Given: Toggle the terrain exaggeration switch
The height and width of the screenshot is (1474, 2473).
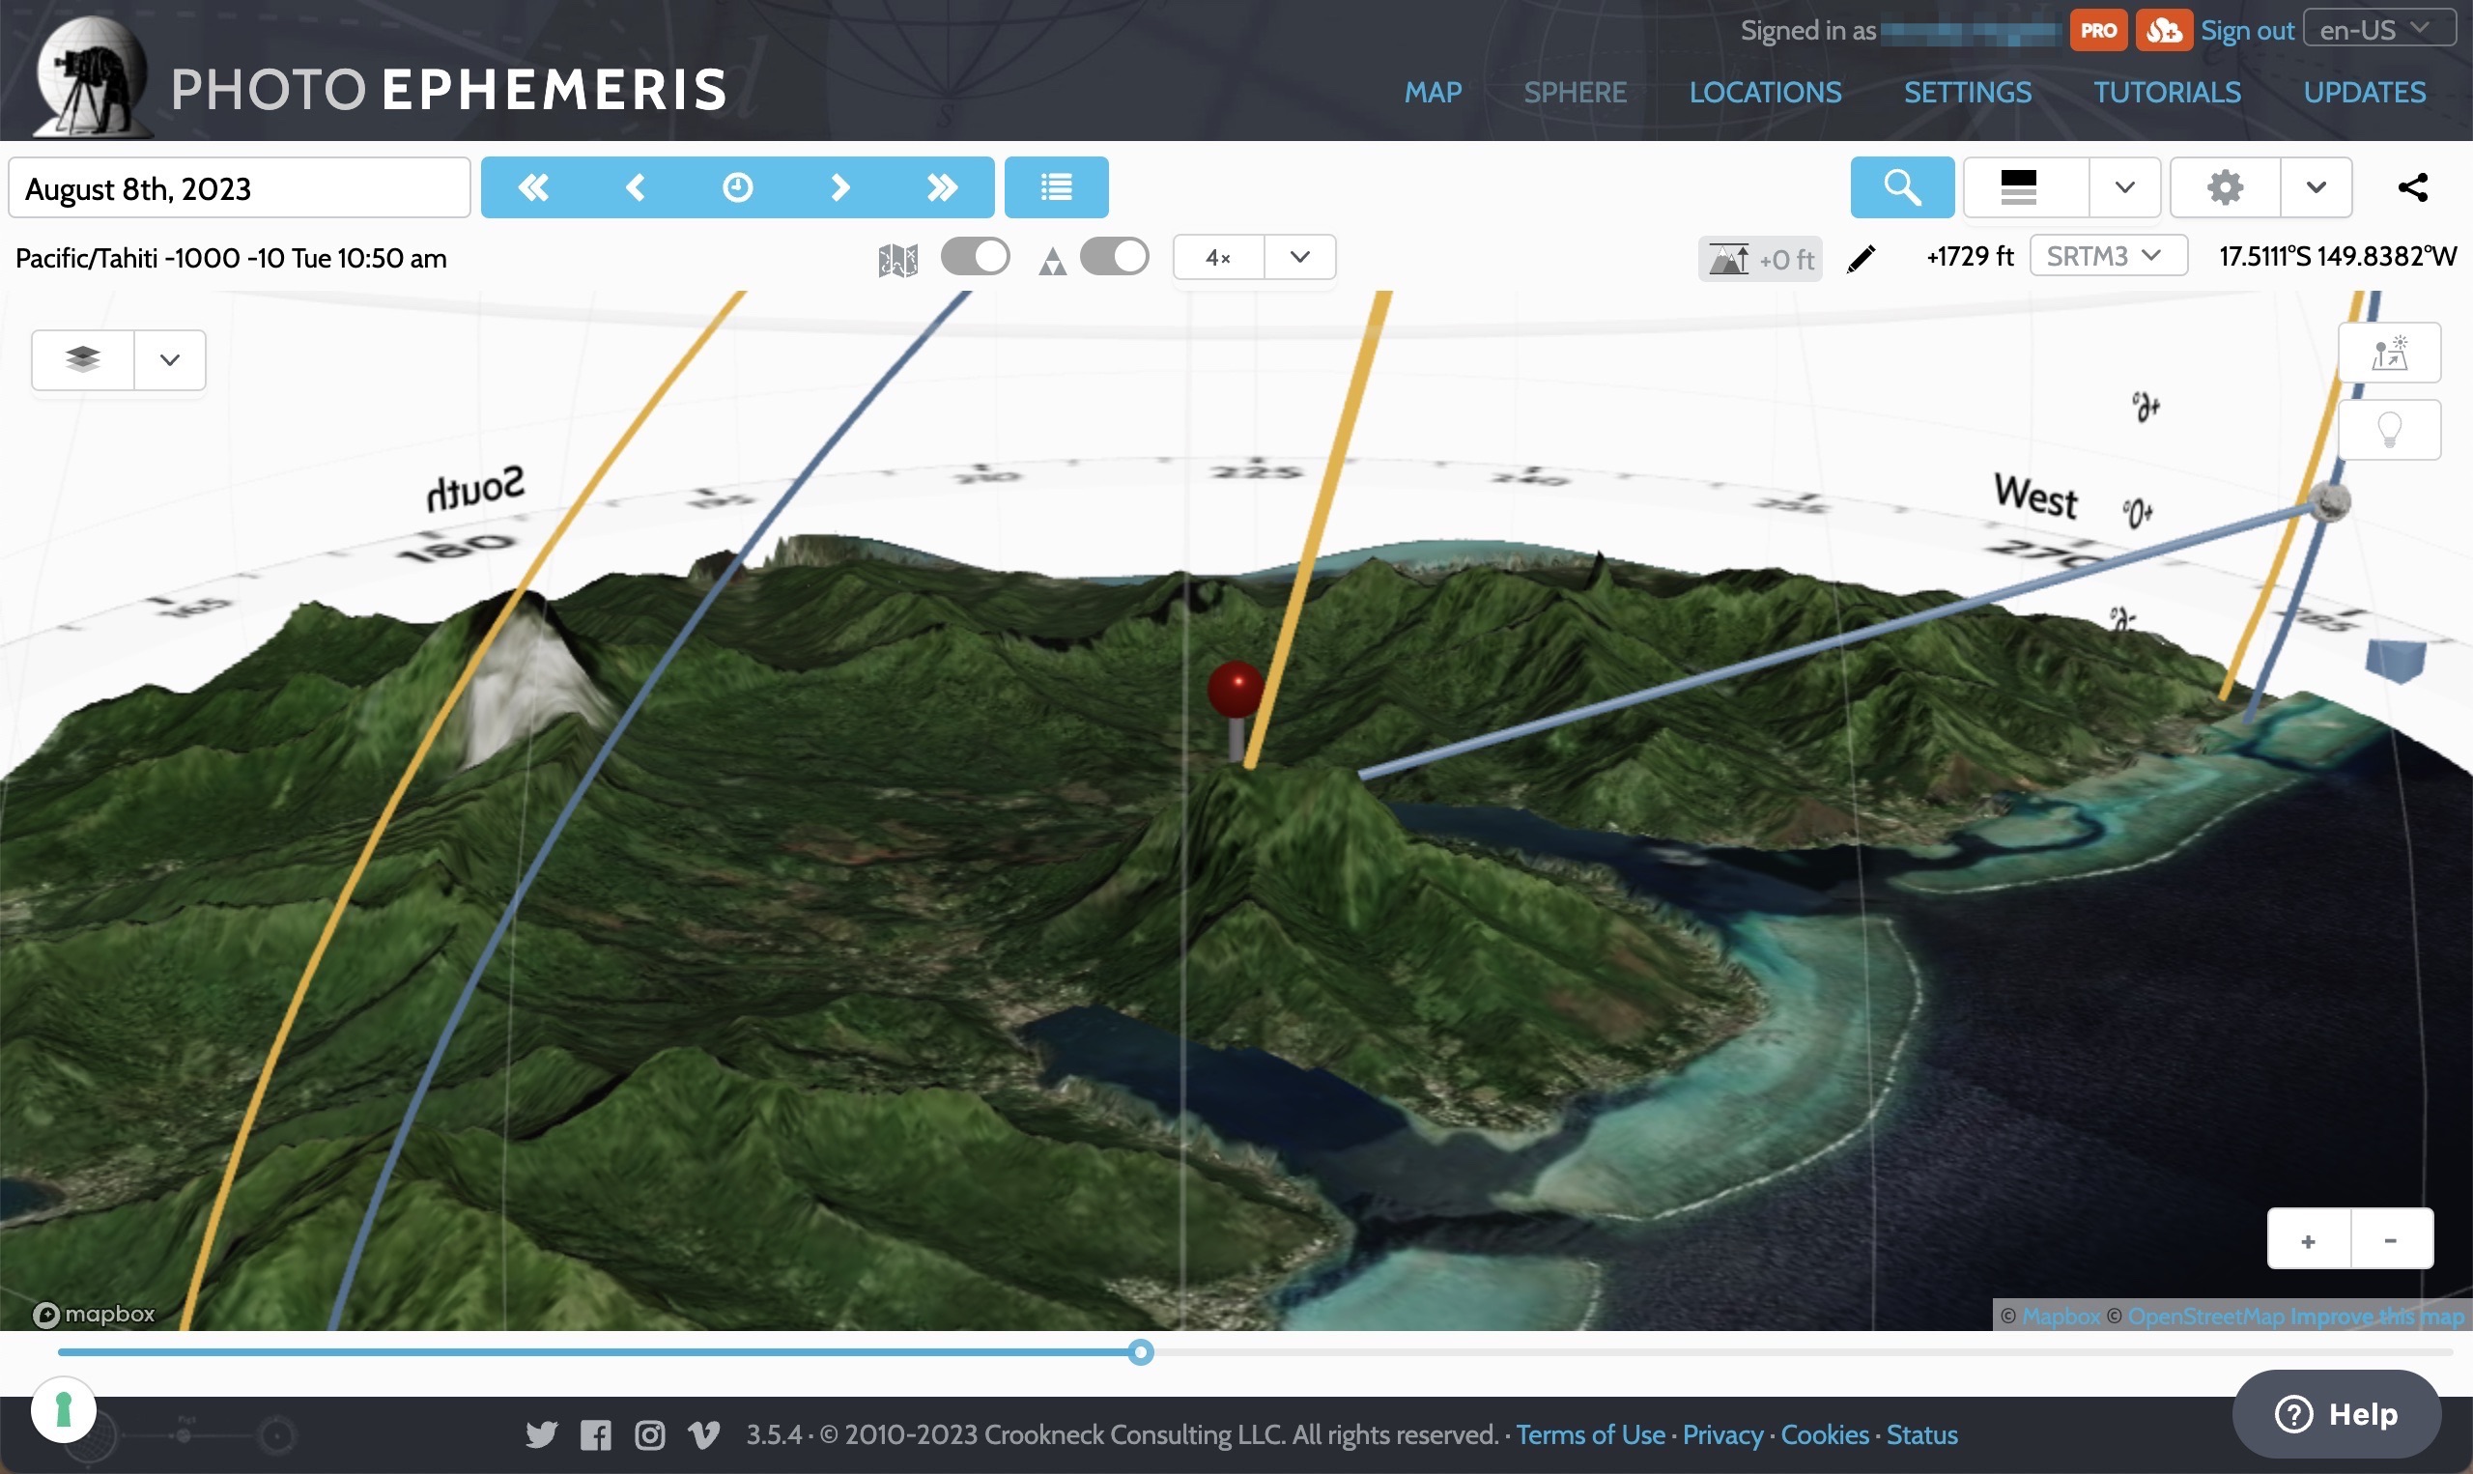Looking at the screenshot, I should click(1115, 257).
